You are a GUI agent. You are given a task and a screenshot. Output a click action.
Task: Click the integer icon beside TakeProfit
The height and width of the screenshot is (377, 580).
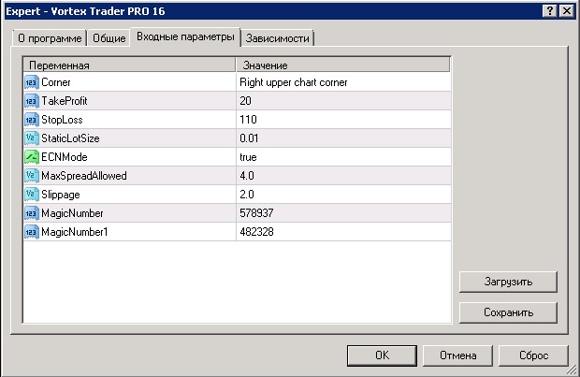point(32,101)
